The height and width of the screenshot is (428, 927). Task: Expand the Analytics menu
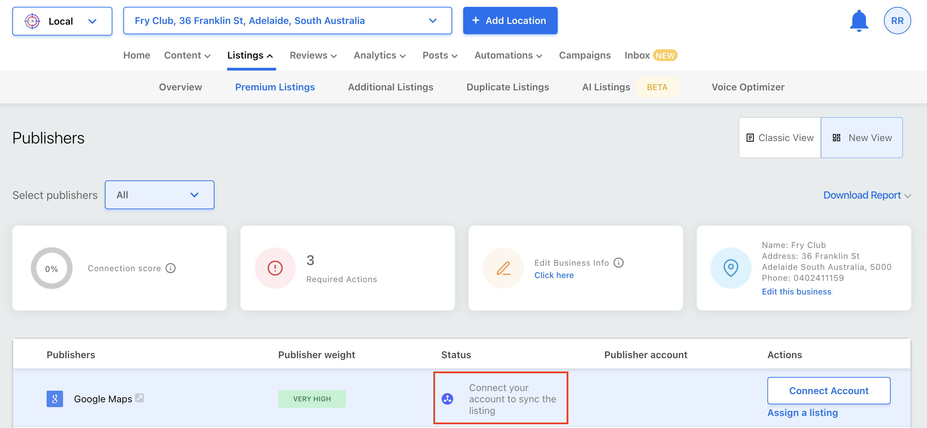[380, 55]
